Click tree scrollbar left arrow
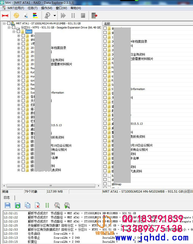The width and height of the screenshot is (193, 244). 4,186
